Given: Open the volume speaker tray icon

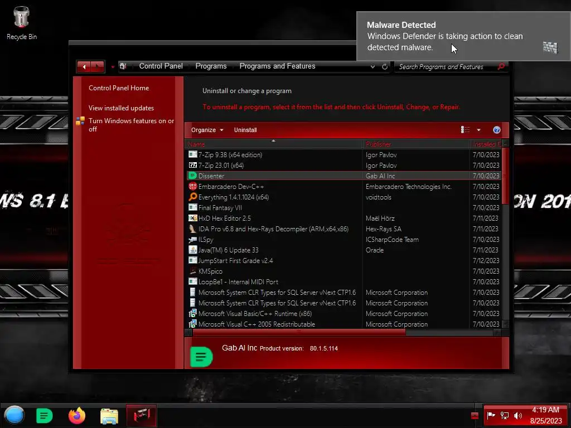Looking at the screenshot, I should point(517,415).
